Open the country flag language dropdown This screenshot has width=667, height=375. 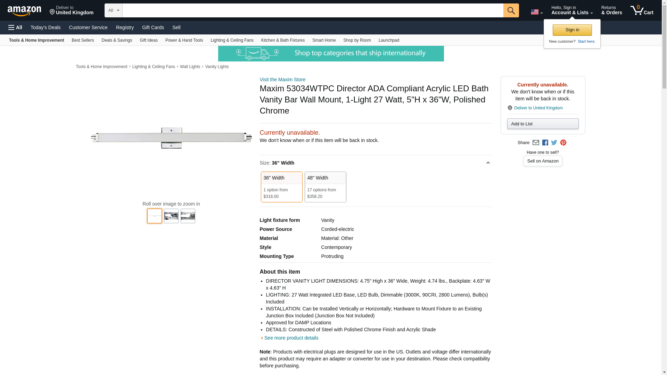(536, 12)
